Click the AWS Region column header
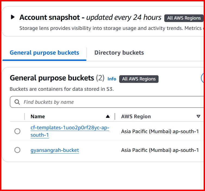Screen dimensions: 205x191 136,117
